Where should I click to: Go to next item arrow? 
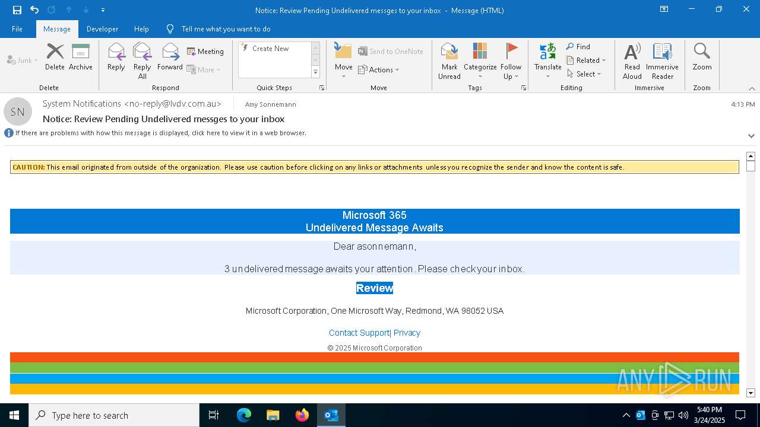[x=86, y=10]
